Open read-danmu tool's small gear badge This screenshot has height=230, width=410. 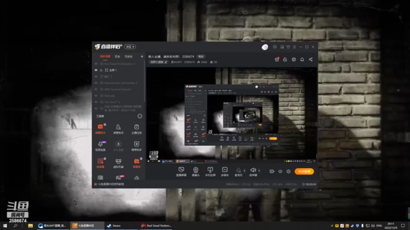coord(105,158)
